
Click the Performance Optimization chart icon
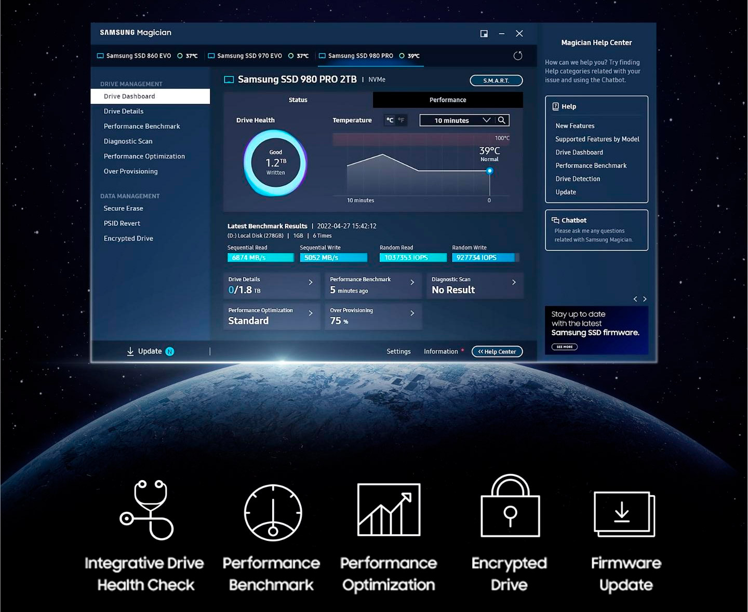click(389, 510)
